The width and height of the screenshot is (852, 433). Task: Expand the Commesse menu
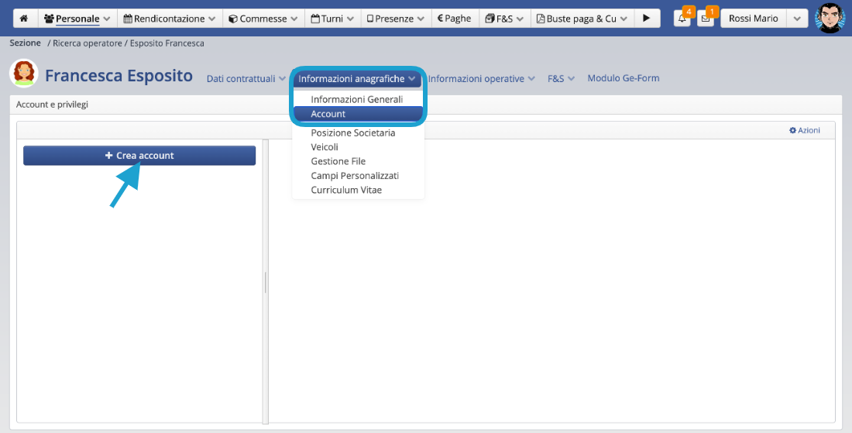[x=262, y=19]
